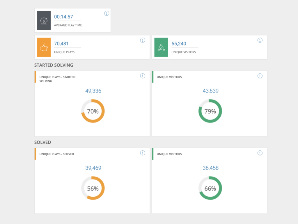Viewport: 298px width, 224px height.
Task: Click the green visitors icon with stars
Action: (161, 47)
